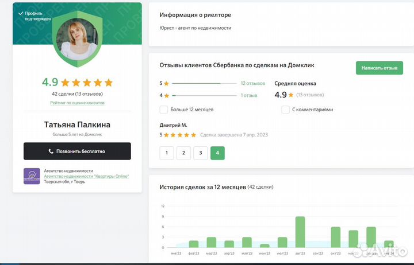This screenshot has height=265, width=414.
Task: Click 'больше 5 лет на Домклик' text
Action: (77, 134)
